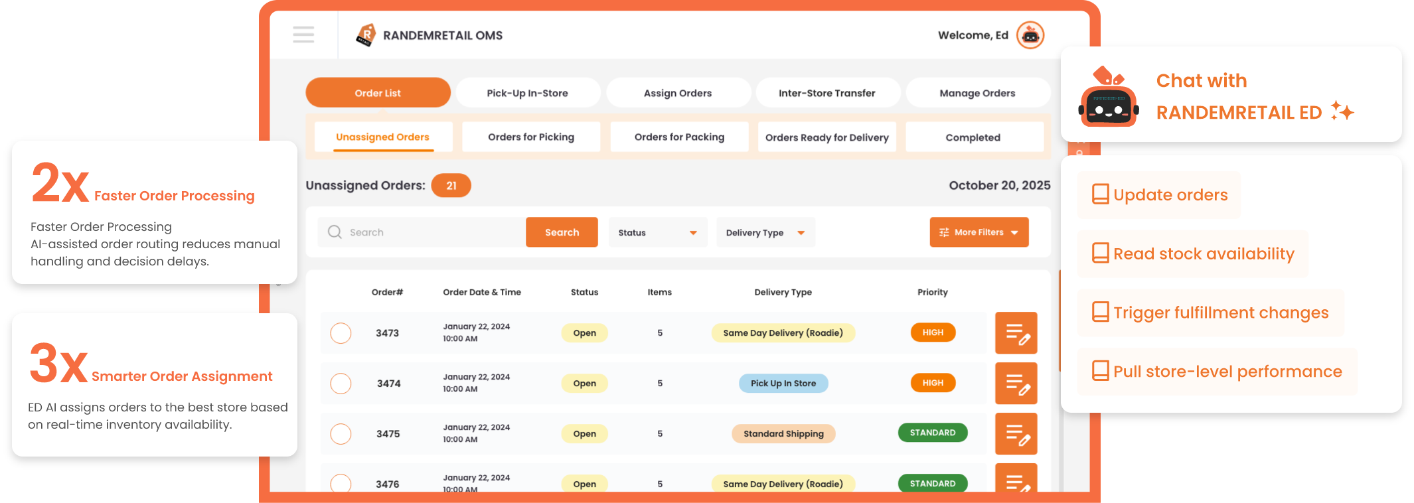Click edit icon for order 3474
The width and height of the screenshot is (1414, 503).
point(1016,384)
